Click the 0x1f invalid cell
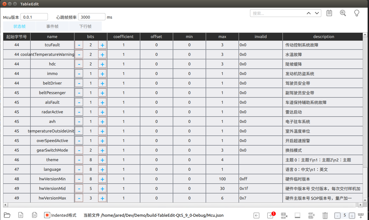Viewport: 369px width, 220px height. pyautogui.click(x=261, y=189)
